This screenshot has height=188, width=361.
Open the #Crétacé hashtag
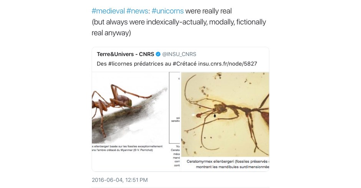click(184, 64)
